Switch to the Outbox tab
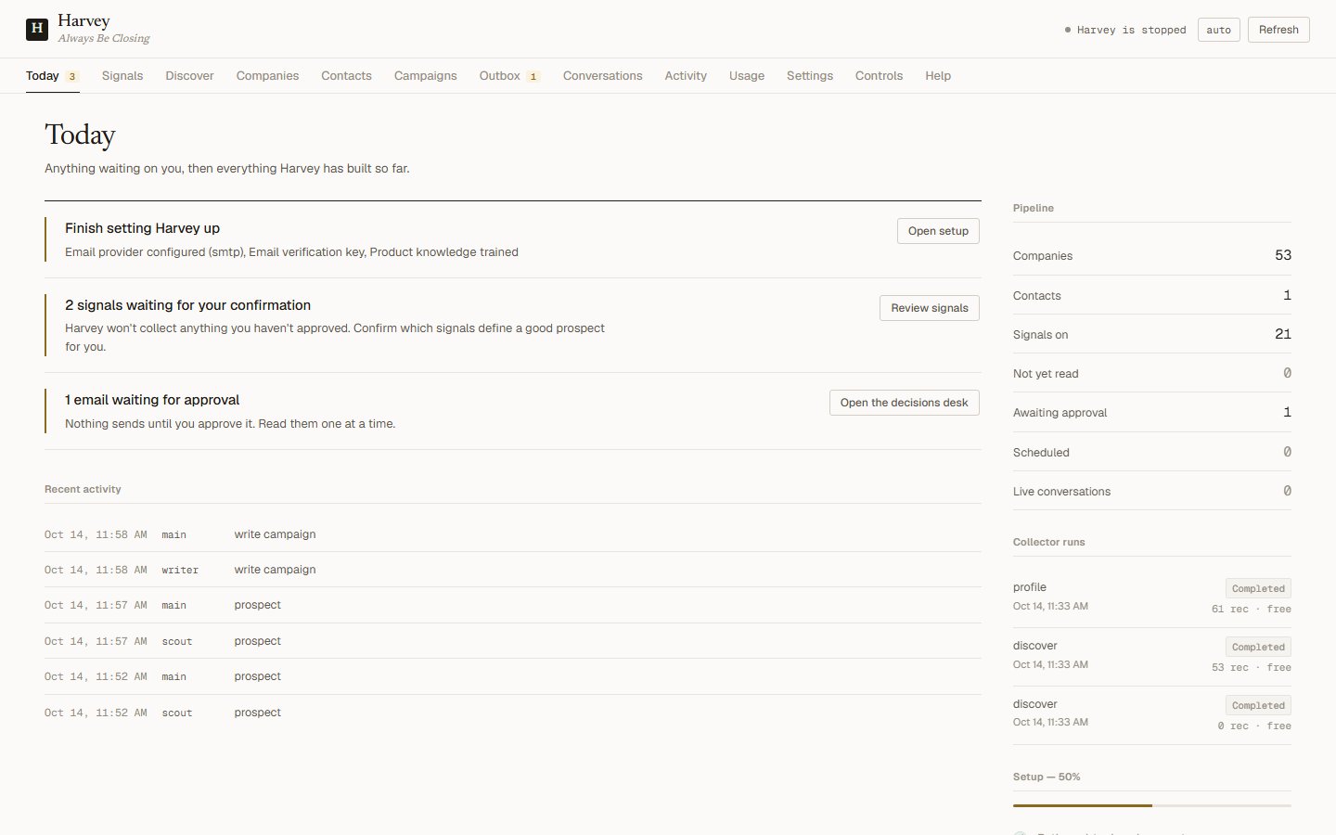Viewport: 1336px width, 835px height. point(509,76)
